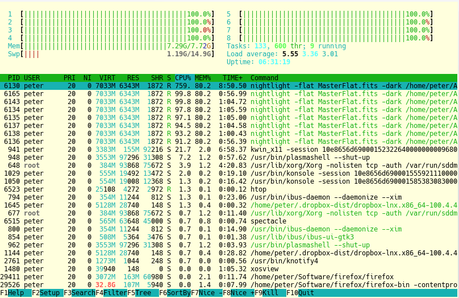Select plasmashell thread row PID 962

[228, 245]
